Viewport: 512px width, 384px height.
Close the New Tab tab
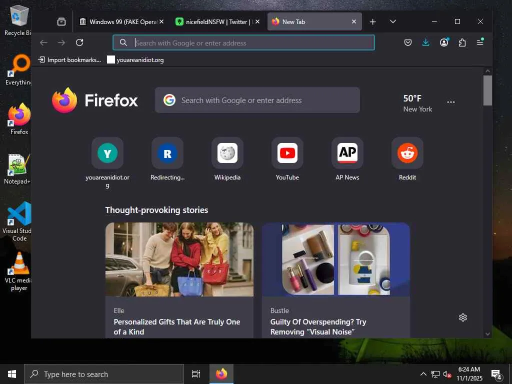(354, 21)
